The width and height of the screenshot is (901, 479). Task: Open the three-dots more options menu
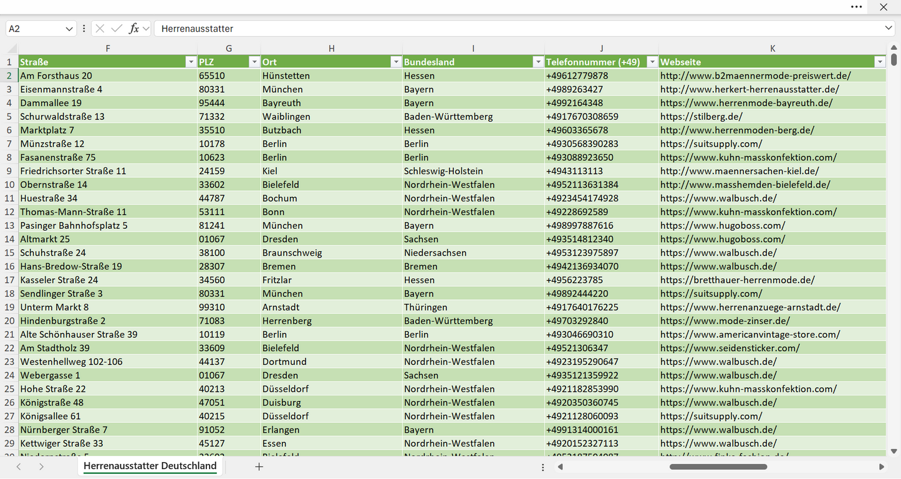(x=857, y=7)
